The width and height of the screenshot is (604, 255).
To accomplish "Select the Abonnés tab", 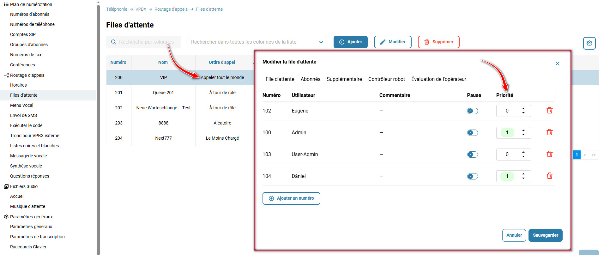I will click(311, 79).
